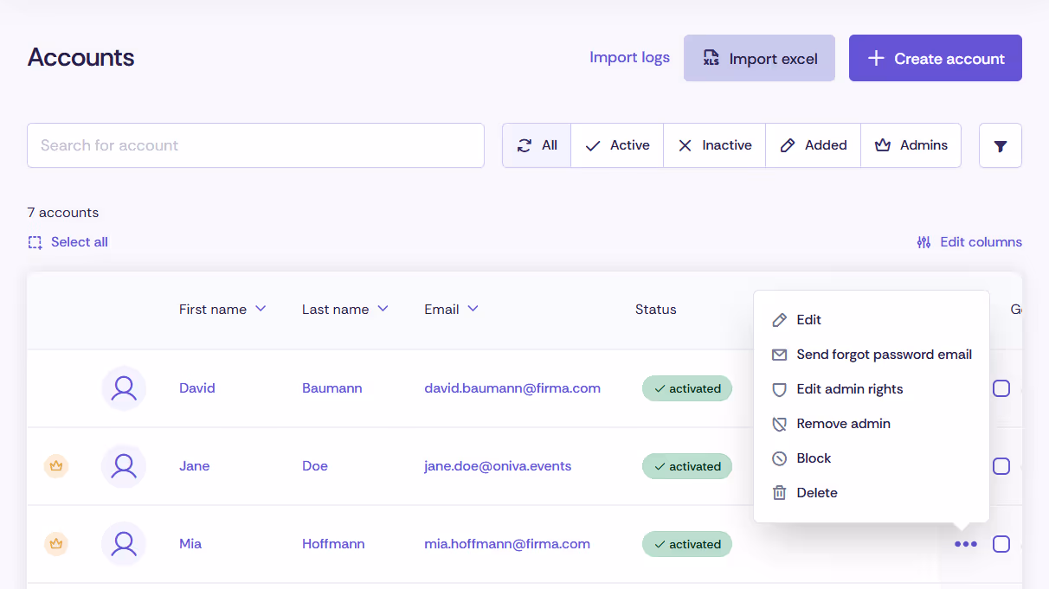The height and width of the screenshot is (589, 1049).
Task: Open the Import logs link
Action: [629, 57]
